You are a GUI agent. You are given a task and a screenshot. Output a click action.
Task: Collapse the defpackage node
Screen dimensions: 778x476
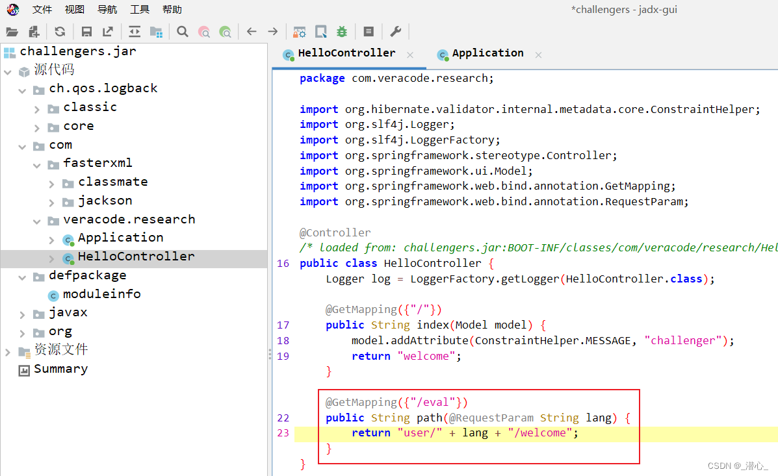(x=22, y=278)
